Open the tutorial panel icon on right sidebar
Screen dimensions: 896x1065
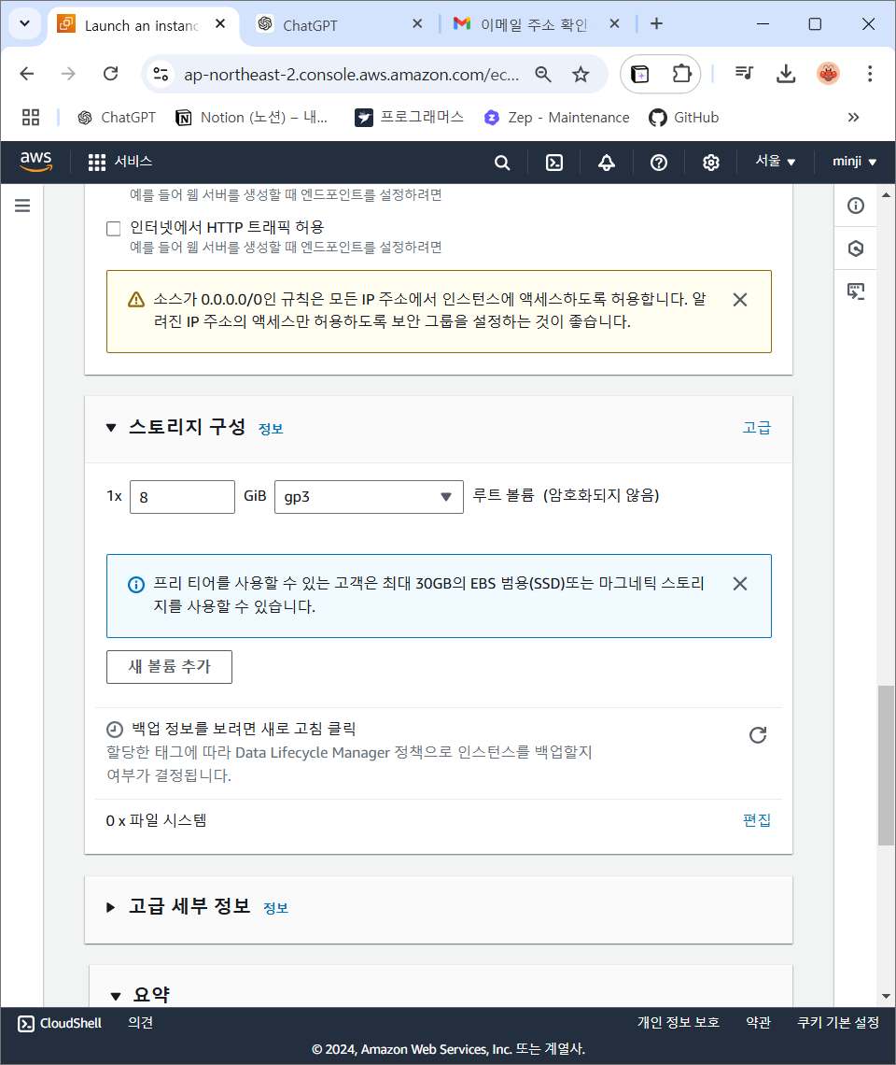tap(855, 292)
